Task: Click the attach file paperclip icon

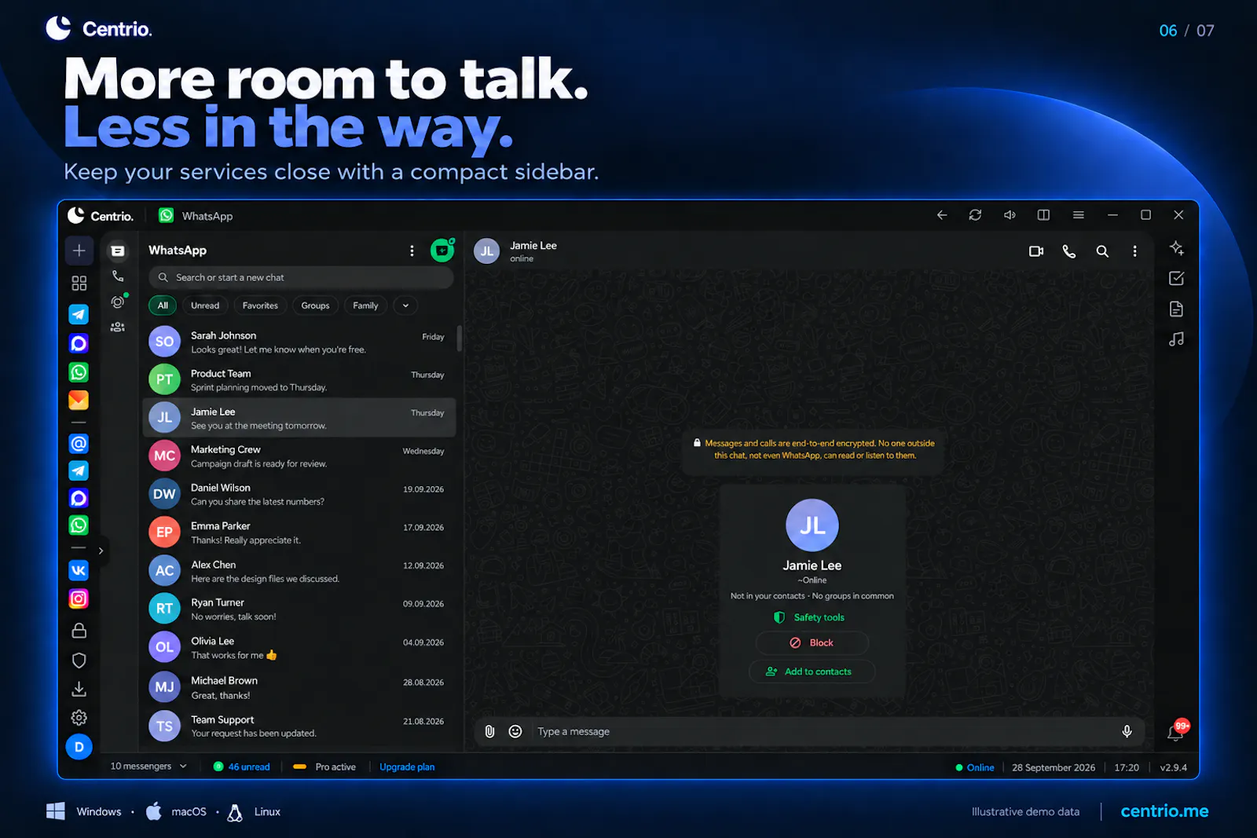Action: click(489, 731)
